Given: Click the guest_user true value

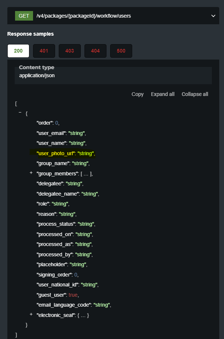Looking at the screenshot, I should (x=73, y=295).
